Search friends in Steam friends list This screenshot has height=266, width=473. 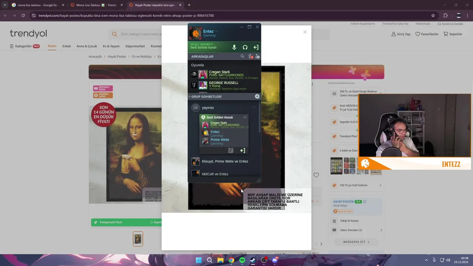click(x=242, y=57)
